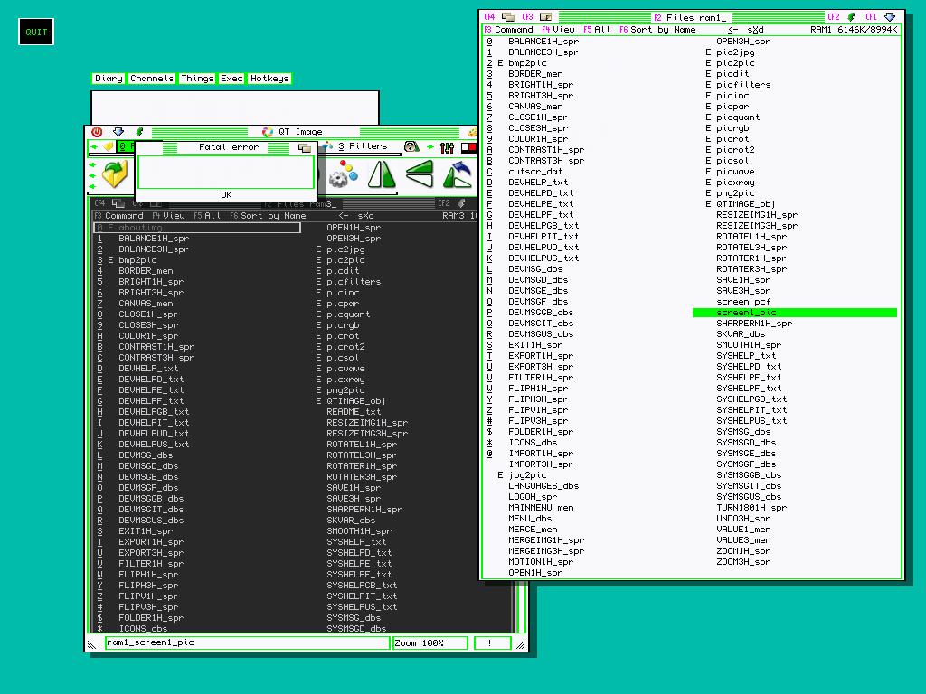Open the Channels menu
The width and height of the screenshot is (926, 694).
(x=152, y=79)
